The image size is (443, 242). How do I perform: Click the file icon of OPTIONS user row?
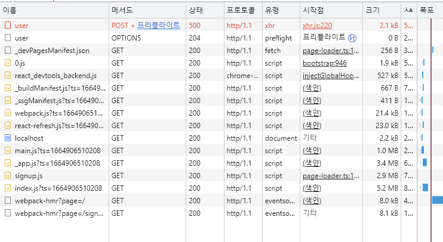[8, 38]
